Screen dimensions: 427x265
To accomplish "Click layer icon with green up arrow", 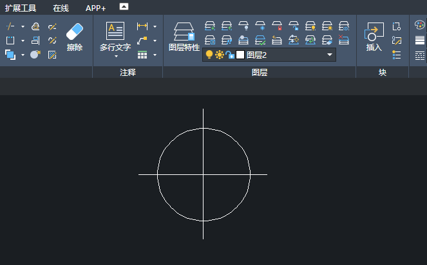I will tap(227, 26).
